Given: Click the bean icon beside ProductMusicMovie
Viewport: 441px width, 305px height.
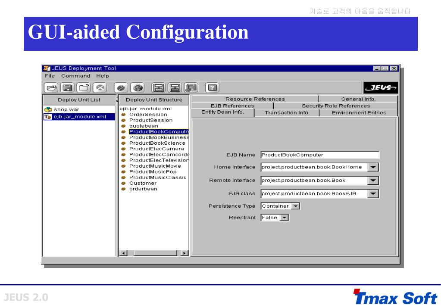Looking at the screenshot, I should [123, 166].
